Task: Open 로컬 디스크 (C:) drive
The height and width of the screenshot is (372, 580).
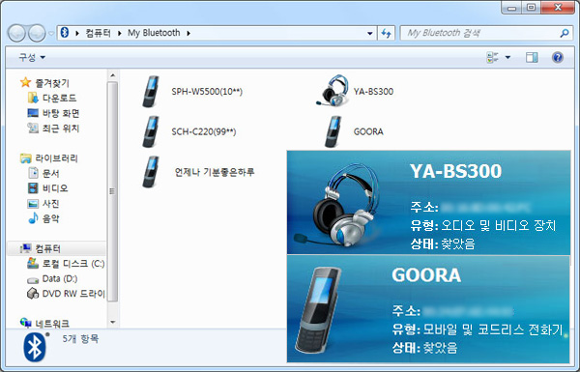Action: (x=66, y=263)
